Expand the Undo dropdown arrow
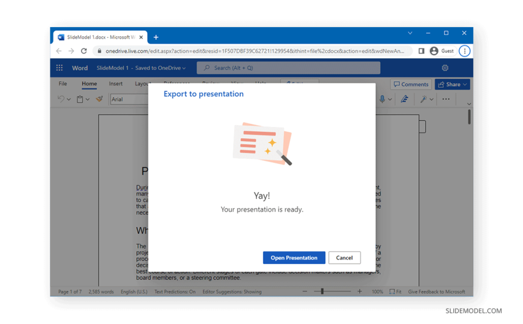This screenshot has height=324, width=523. pyautogui.click(x=69, y=99)
